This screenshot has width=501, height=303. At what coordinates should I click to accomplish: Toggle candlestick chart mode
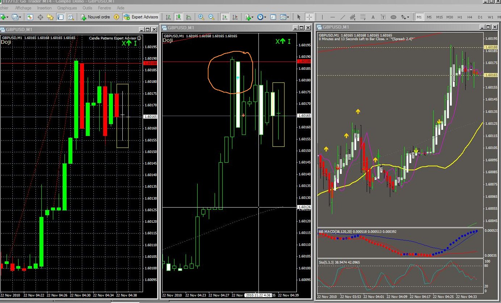(x=178, y=17)
